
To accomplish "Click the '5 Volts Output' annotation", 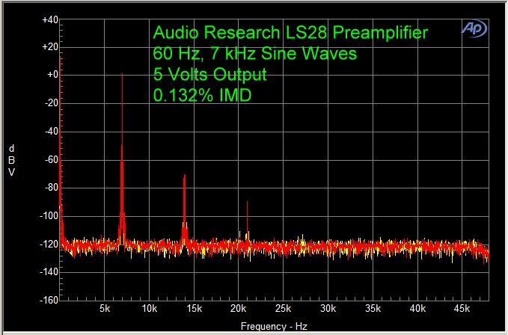I will (209, 75).
